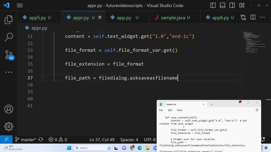271x152 pixels.
Task: Place cursor on file_format line 33
Action: pos(121,50)
